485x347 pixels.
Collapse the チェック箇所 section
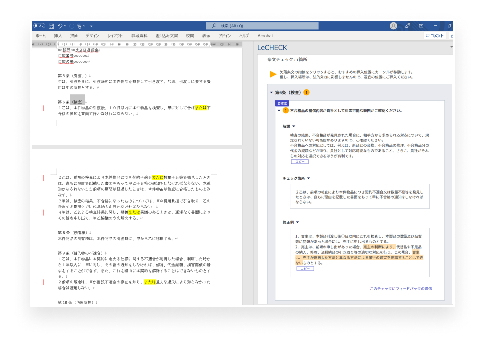click(x=309, y=178)
